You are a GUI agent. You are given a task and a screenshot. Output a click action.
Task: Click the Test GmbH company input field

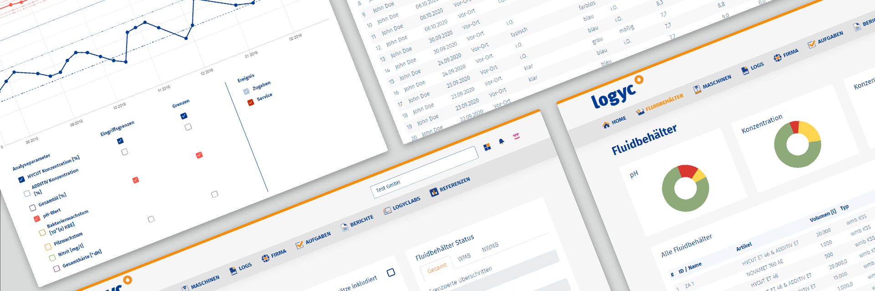click(x=424, y=173)
